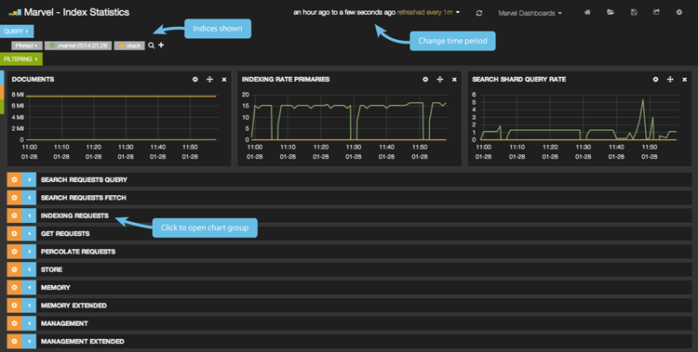
Task: Select the stack query pill
Action: pos(129,46)
